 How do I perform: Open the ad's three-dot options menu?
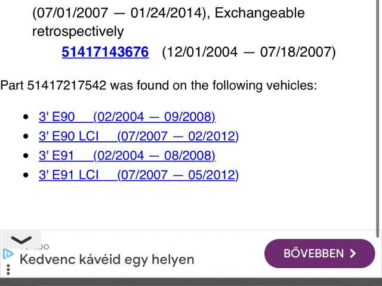(8, 271)
